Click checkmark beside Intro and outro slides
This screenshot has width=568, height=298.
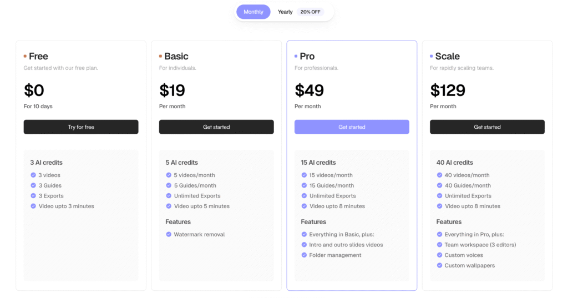304,245
